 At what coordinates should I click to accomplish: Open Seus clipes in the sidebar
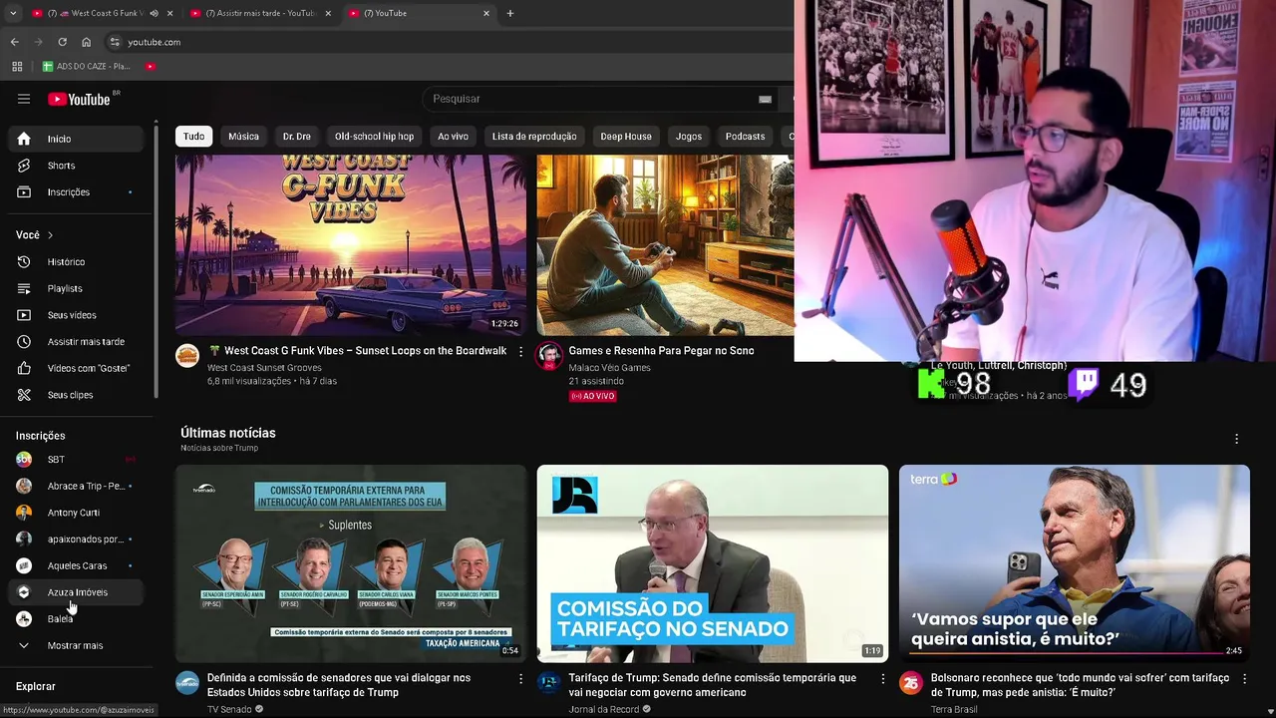(x=75, y=395)
